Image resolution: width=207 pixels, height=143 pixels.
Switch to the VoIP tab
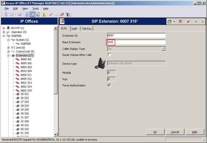pos(74,29)
